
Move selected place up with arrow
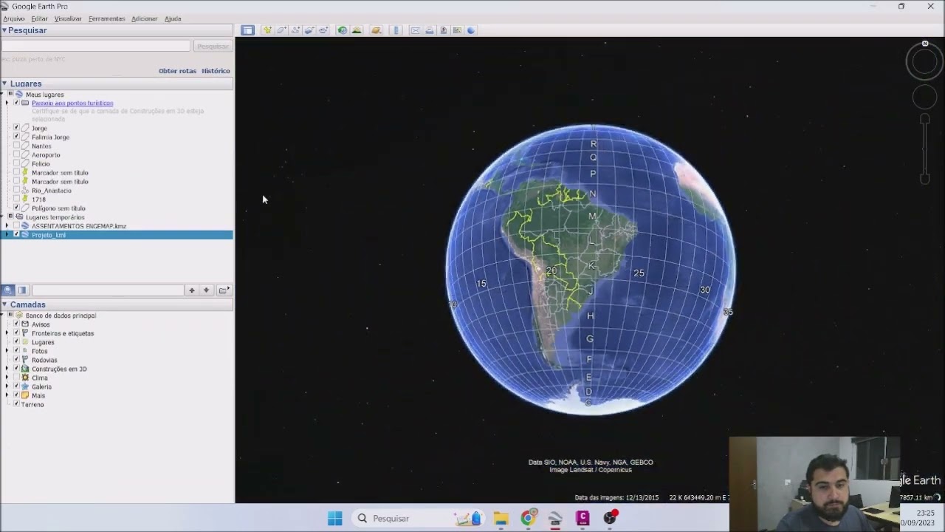191,290
